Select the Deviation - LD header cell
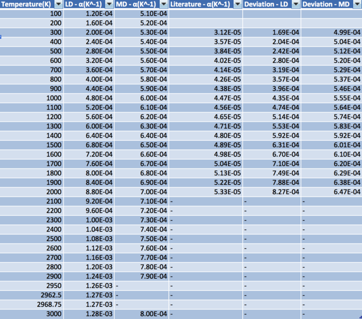 click(x=271, y=4)
